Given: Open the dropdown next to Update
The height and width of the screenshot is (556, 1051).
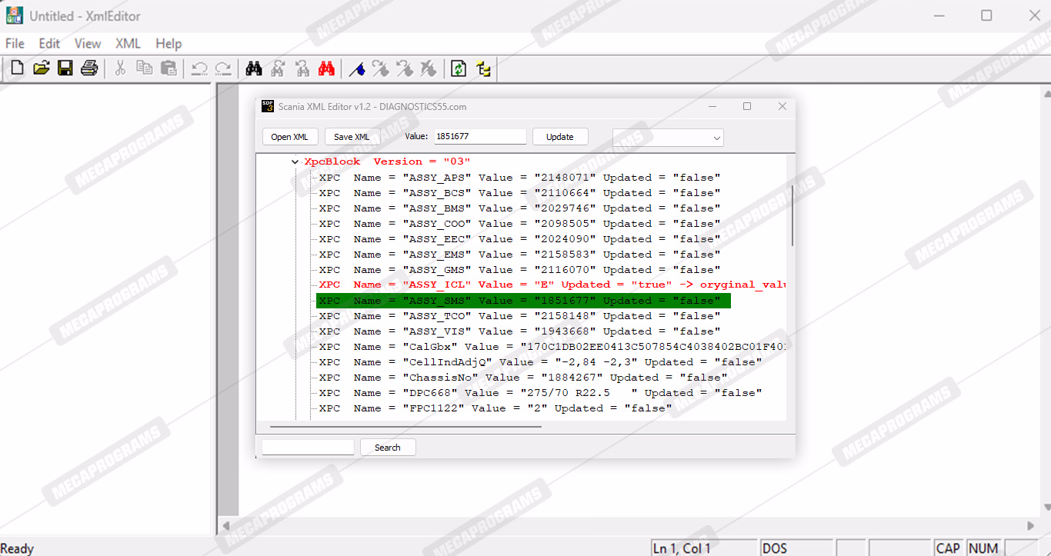Looking at the screenshot, I should [668, 137].
